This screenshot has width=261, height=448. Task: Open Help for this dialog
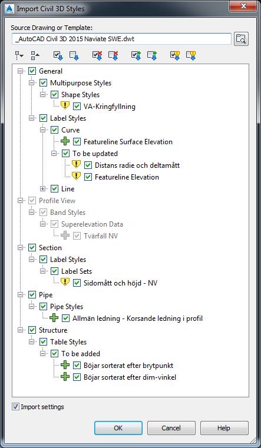(x=224, y=428)
